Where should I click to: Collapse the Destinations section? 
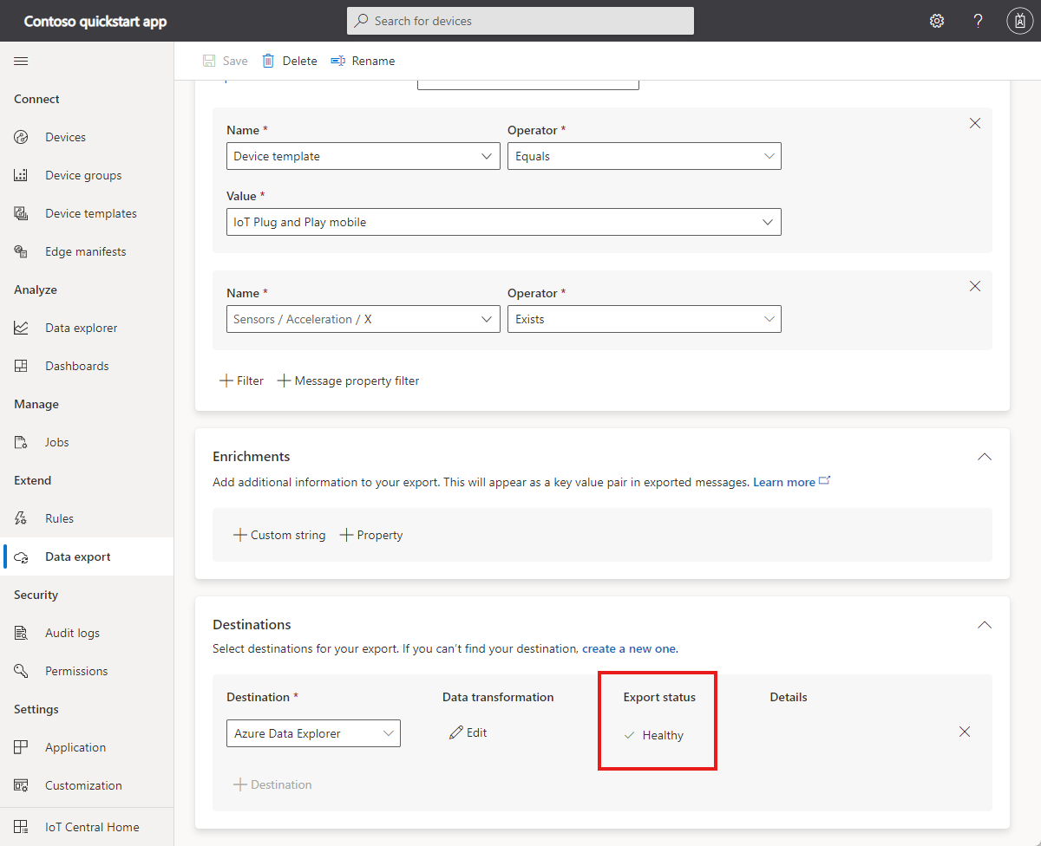[x=984, y=624]
